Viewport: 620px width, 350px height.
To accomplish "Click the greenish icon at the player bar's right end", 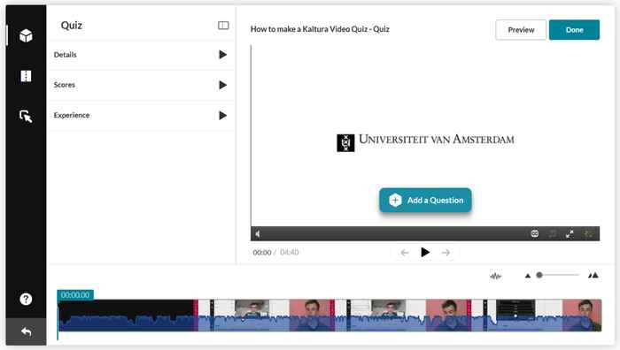I will [x=588, y=233].
